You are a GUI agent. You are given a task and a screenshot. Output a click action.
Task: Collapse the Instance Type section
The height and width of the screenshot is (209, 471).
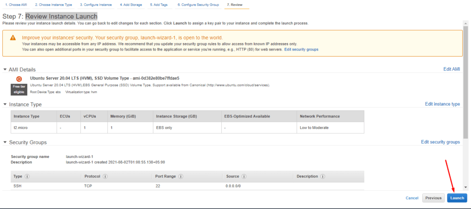(5, 104)
